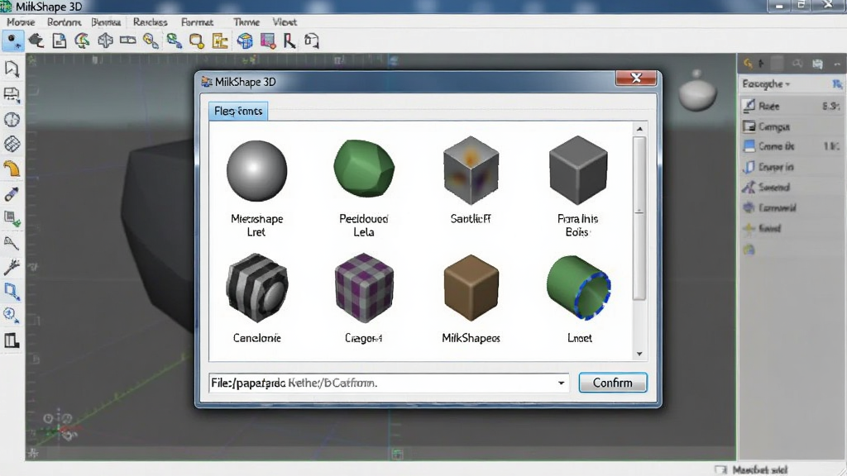Click the triangular wedge tool in left sidebar

(x=12, y=243)
